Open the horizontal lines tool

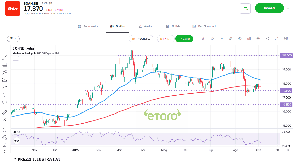(x=5, y=65)
